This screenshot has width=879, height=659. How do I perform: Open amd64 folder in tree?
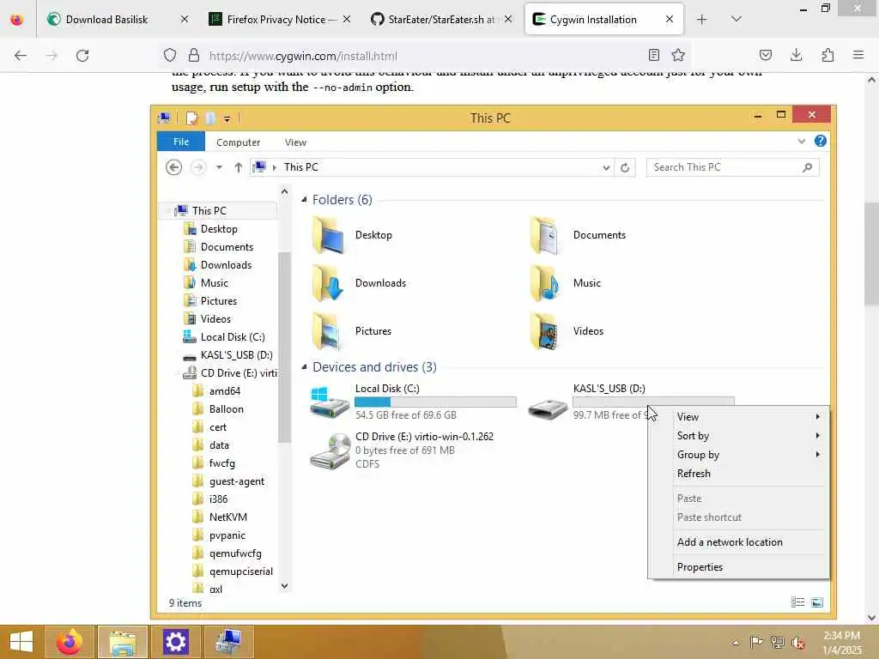coord(224,391)
